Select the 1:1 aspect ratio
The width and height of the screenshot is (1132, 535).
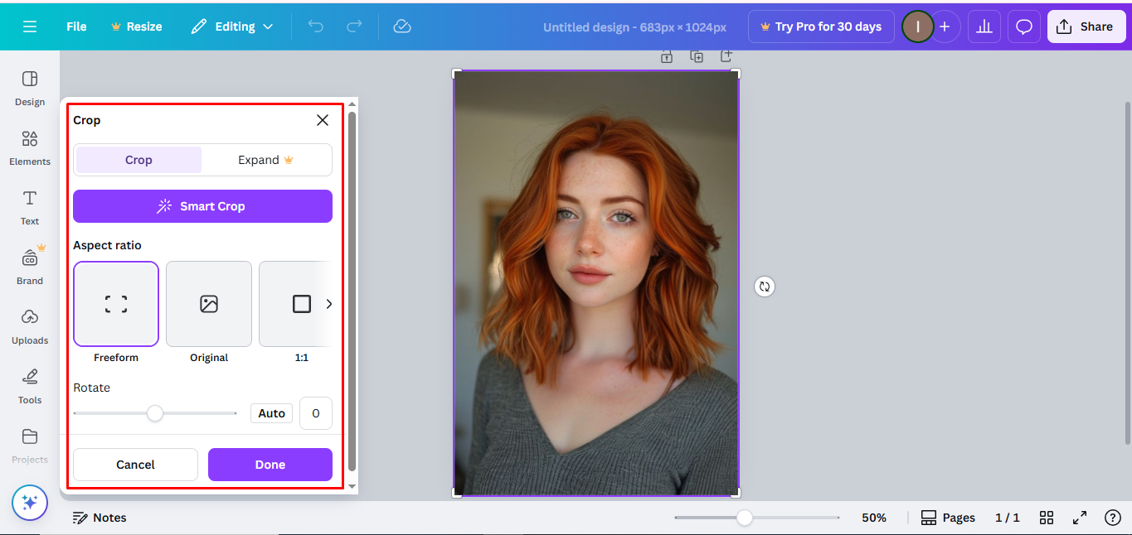(299, 304)
